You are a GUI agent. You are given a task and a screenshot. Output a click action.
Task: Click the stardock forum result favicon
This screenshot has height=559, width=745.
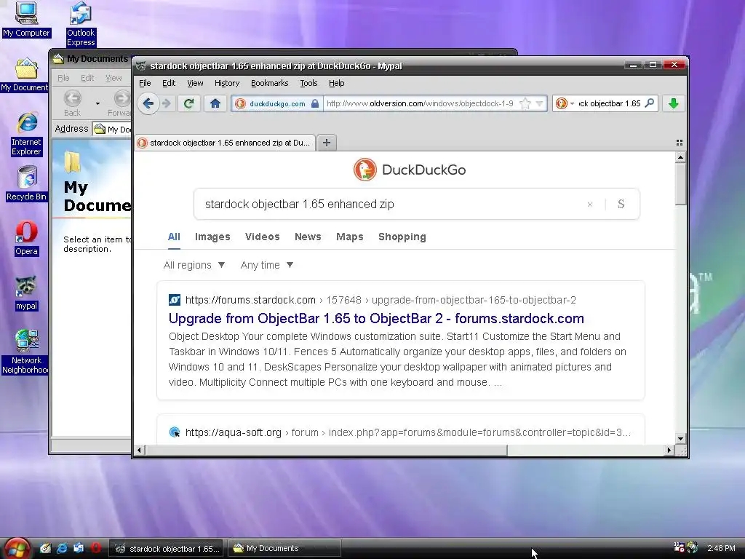coord(175,300)
